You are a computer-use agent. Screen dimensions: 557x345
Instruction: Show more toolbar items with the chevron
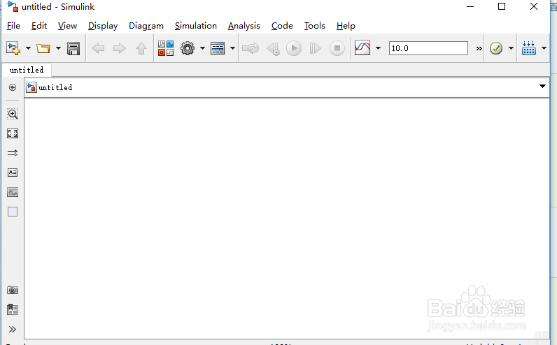pos(479,49)
